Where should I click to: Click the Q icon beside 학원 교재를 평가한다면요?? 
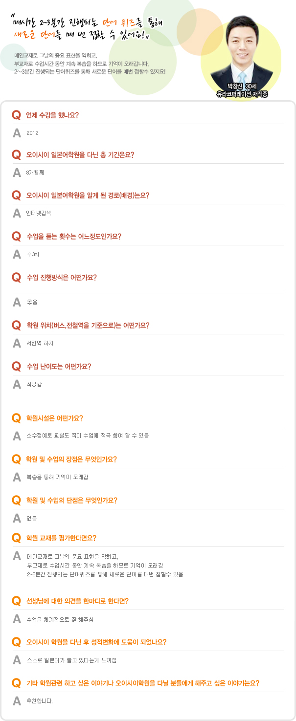tap(16, 538)
